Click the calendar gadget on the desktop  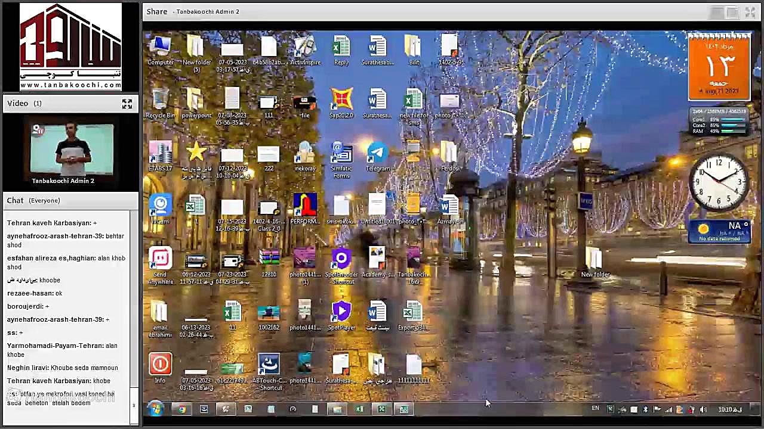719,66
